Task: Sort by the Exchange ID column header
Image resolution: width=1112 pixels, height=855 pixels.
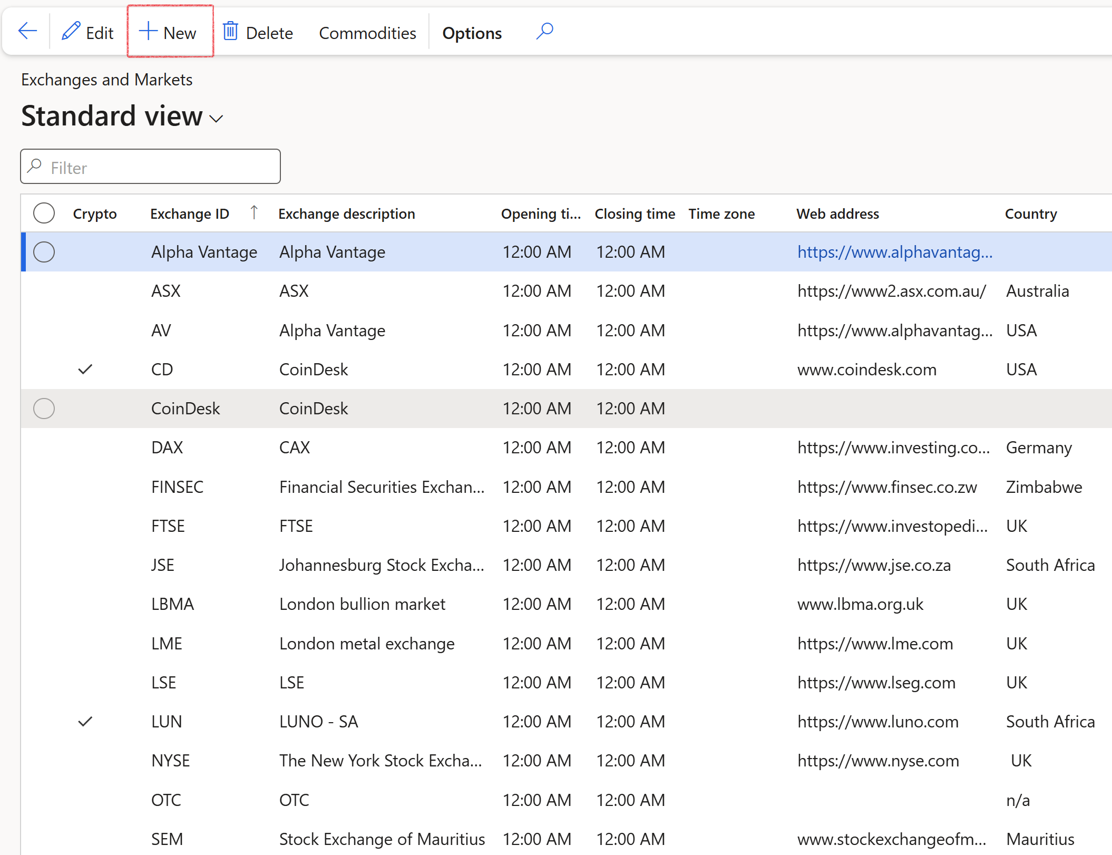Action: [x=190, y=213]
